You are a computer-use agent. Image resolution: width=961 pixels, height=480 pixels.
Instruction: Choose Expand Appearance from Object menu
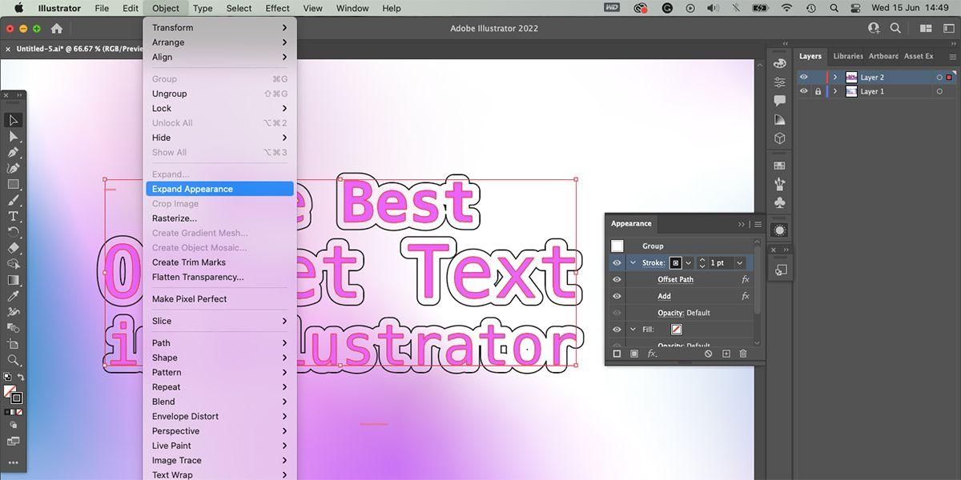tap(192, 189)
